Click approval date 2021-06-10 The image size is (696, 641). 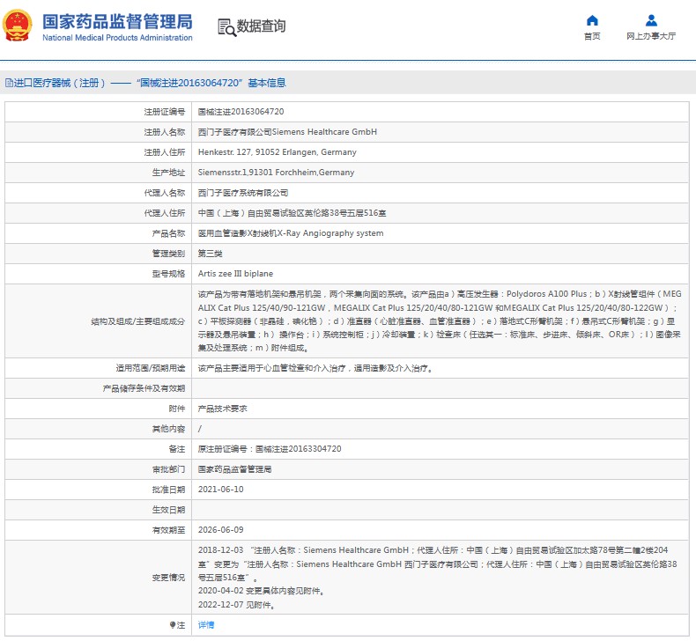tap(220, 490)
